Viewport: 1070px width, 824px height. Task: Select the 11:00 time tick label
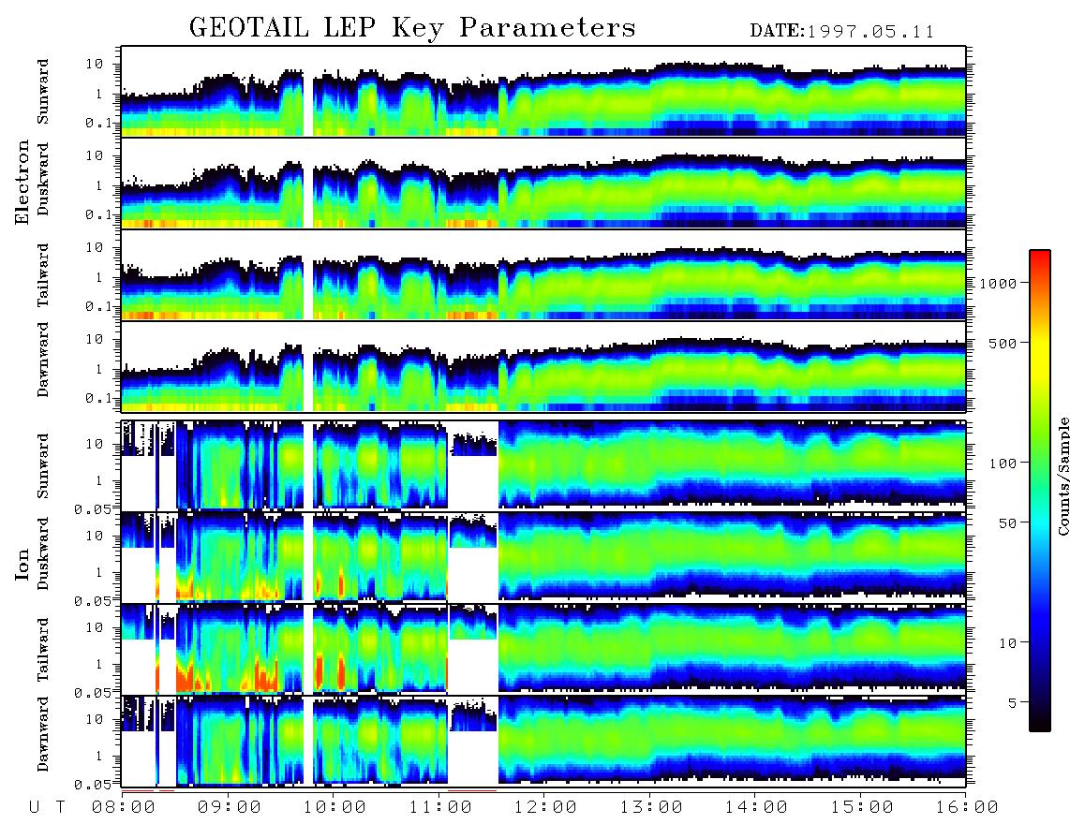[440, 807]
